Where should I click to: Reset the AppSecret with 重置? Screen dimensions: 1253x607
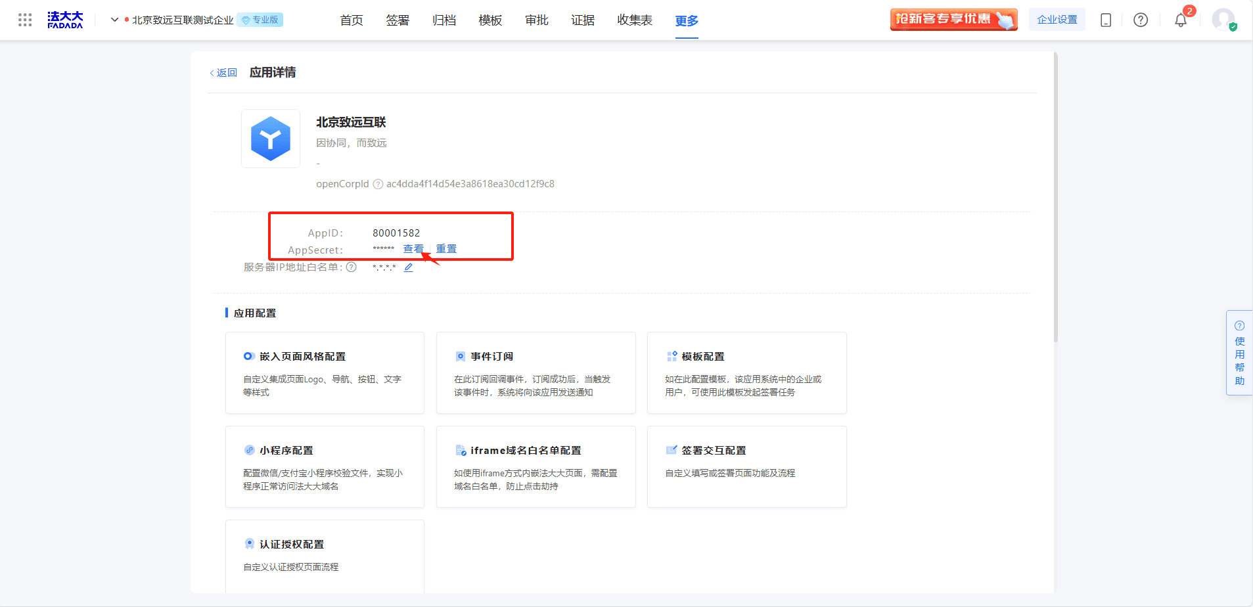pos(446,249)
